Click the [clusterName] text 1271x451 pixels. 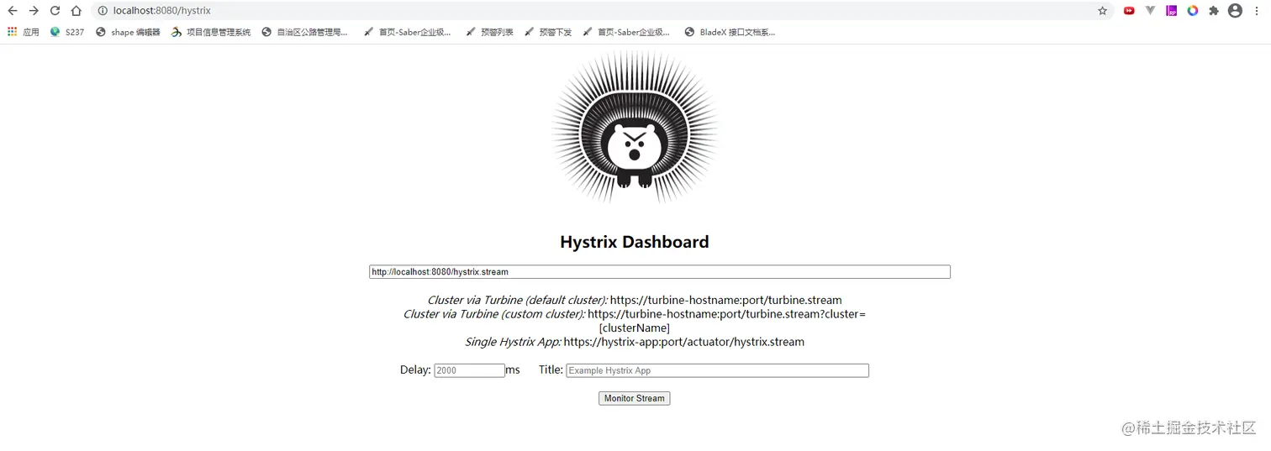point(635,328)
